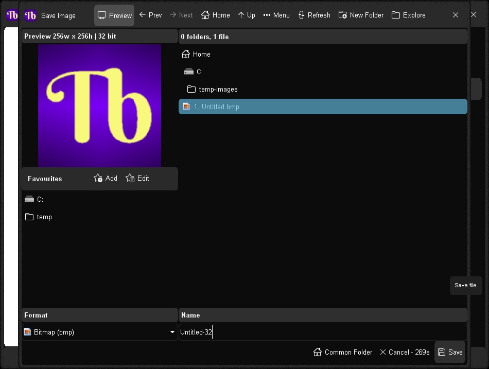The height and width of the screenshot is (369, 489).
Task: Close the background window behind the dialog
Action: [474, 14]
